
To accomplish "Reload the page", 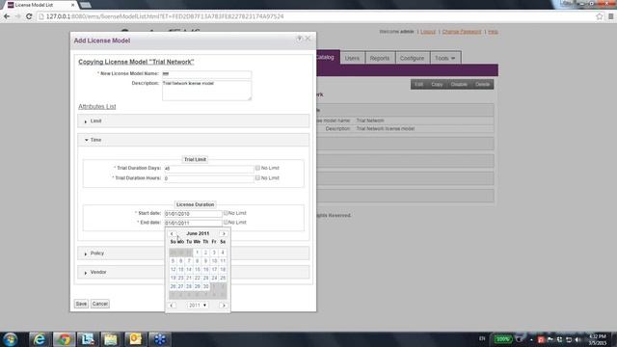I will click(29, 16).
